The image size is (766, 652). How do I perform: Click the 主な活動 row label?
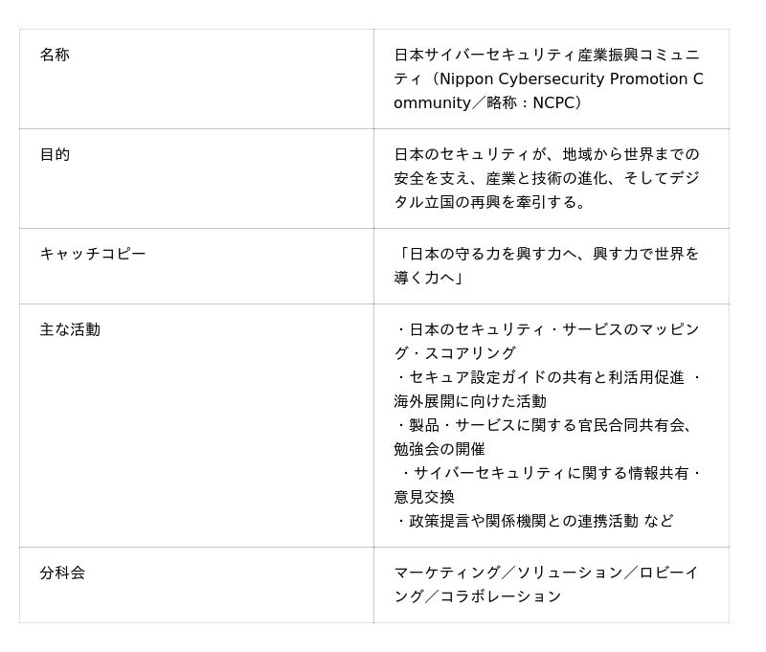coord(70,330)
